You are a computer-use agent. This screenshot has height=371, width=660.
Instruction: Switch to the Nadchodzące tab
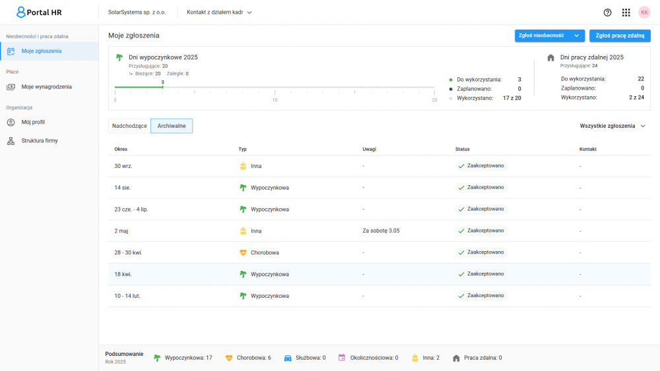tap(129, 126)
